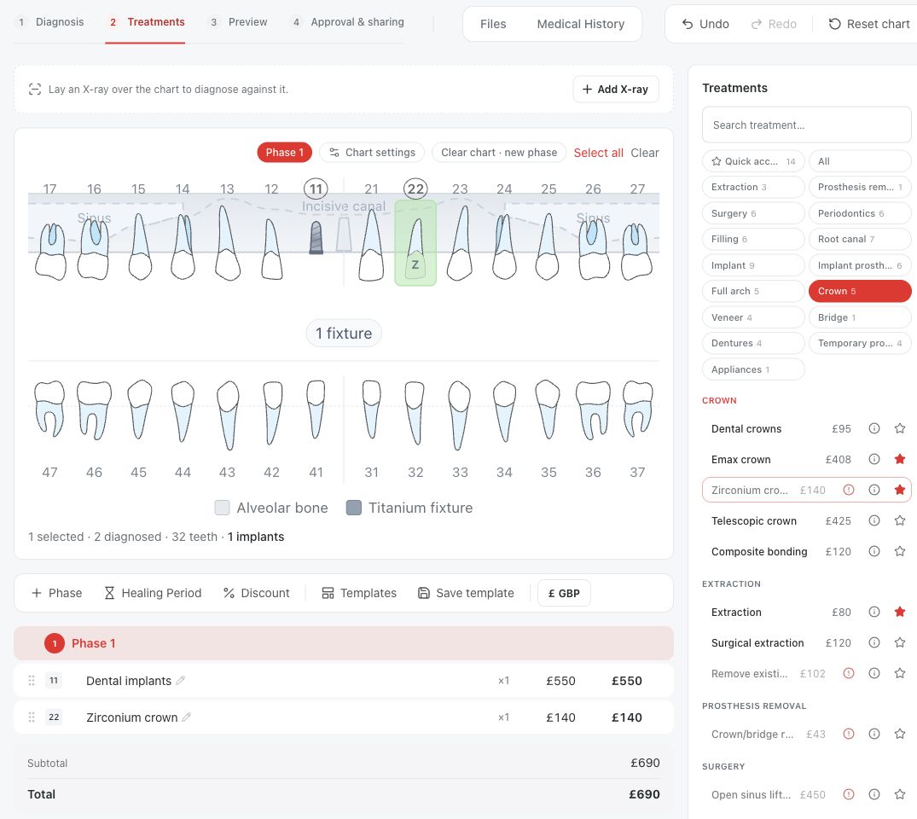Select upper tooth 16 on chart

(94, 248)
